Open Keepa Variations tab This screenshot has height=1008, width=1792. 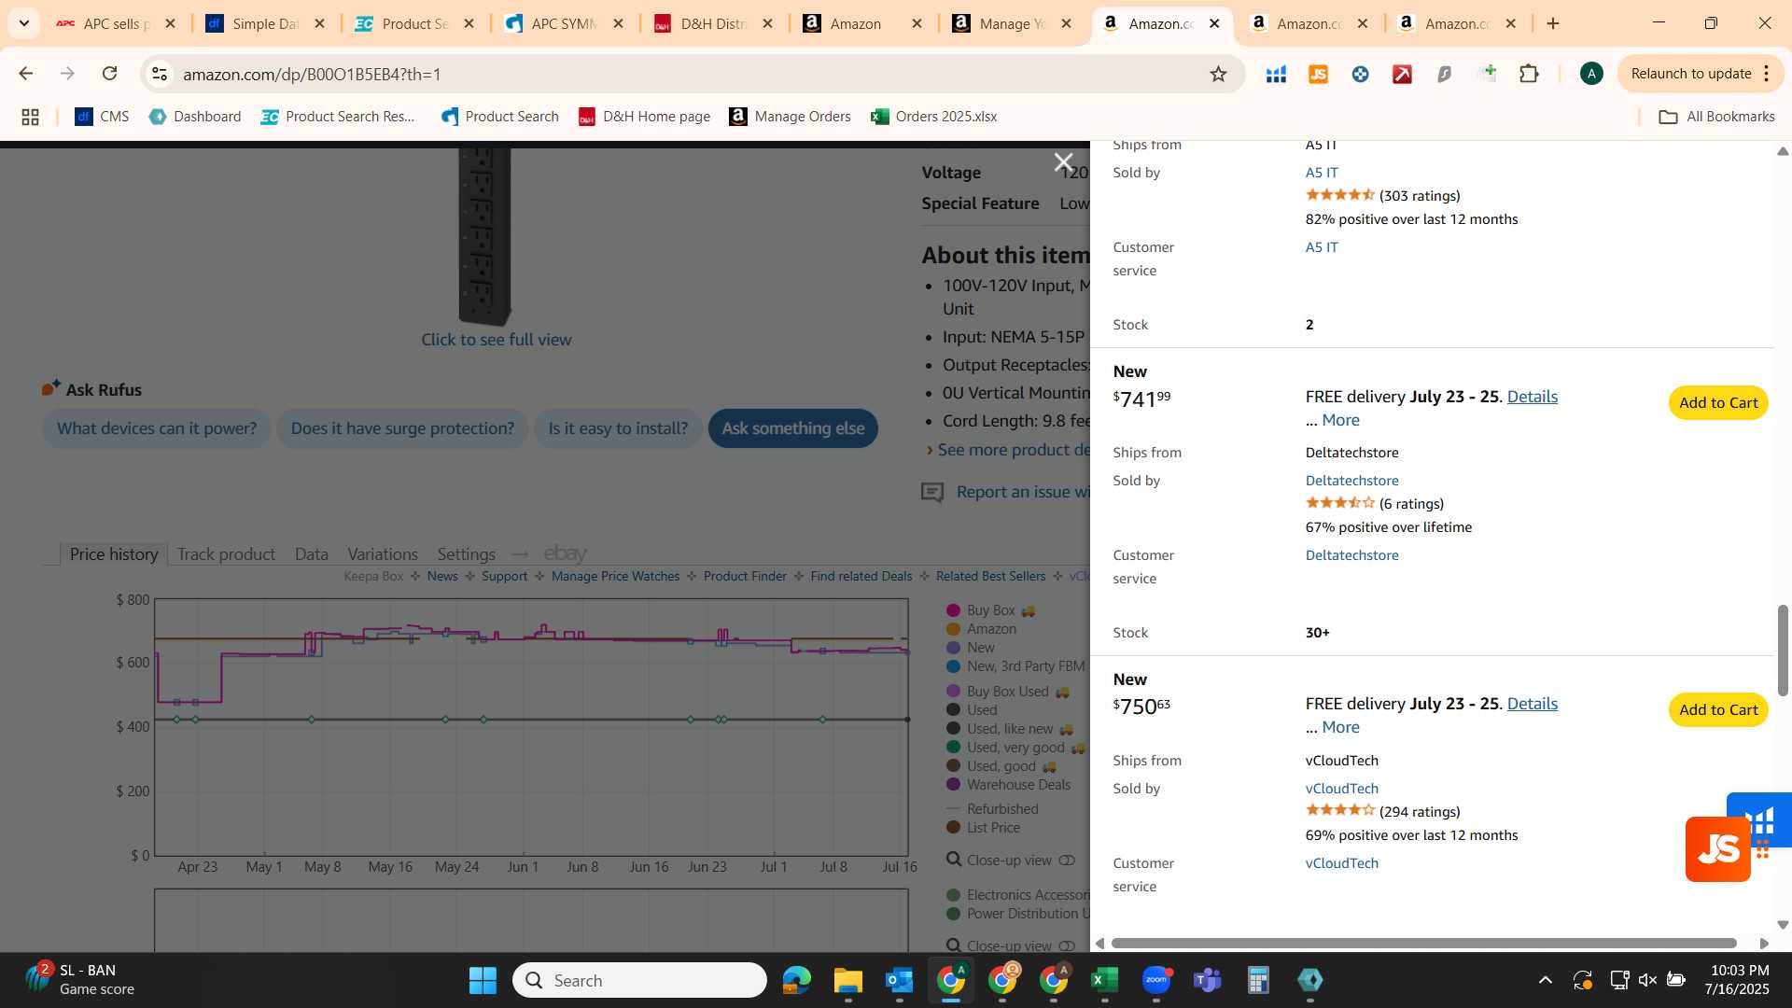pos(383,554)
